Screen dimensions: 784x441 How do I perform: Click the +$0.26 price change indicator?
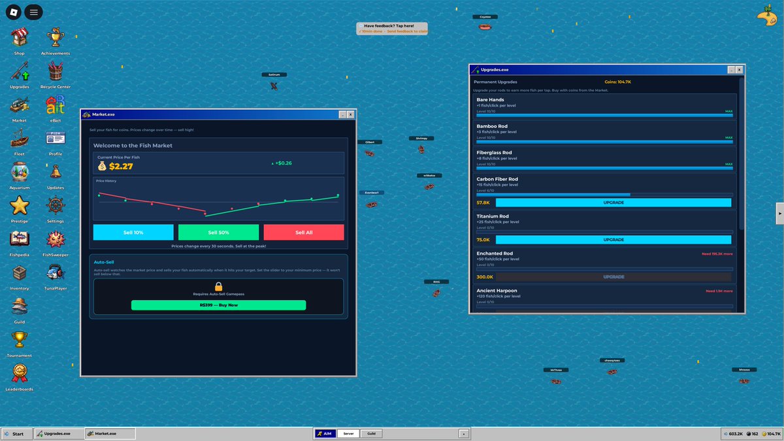click(282, 163)
